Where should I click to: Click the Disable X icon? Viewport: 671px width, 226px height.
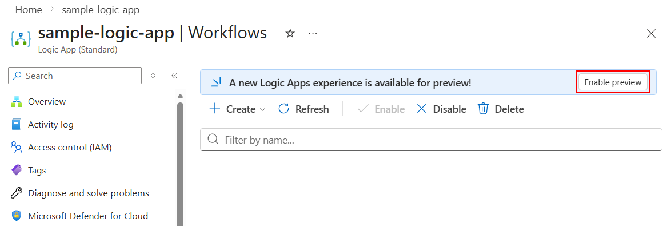click(x=421, y=109)
